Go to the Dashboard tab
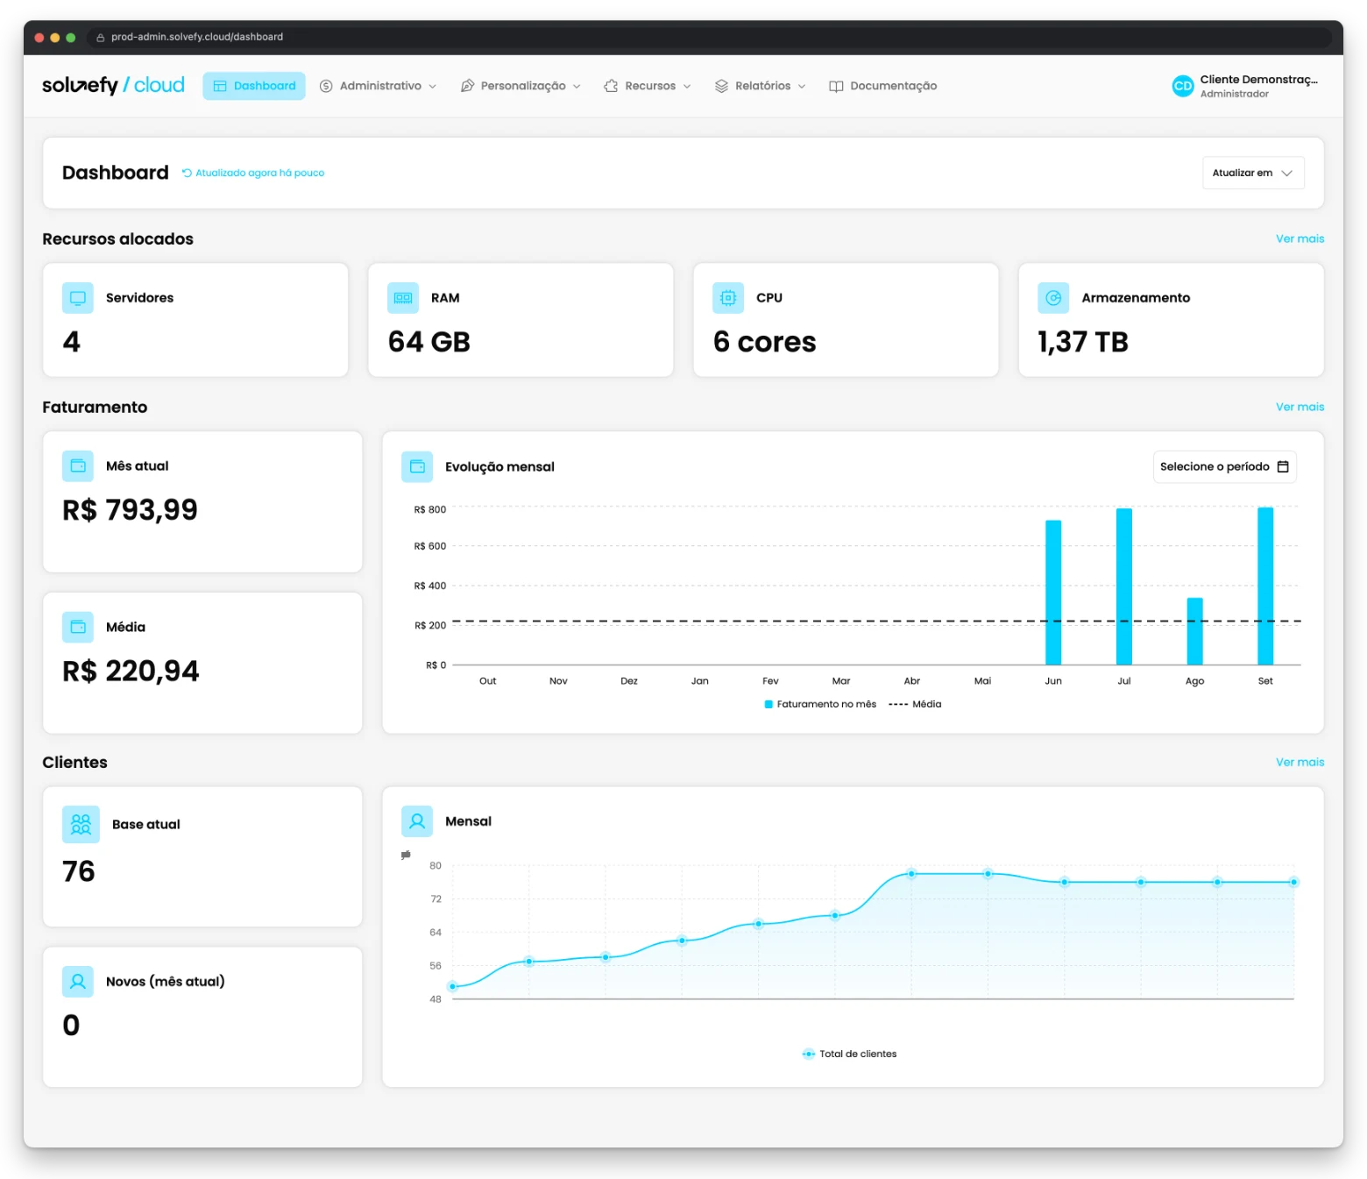The image size is (1367, 1179). pyautogui.click(x=254, y=86)
